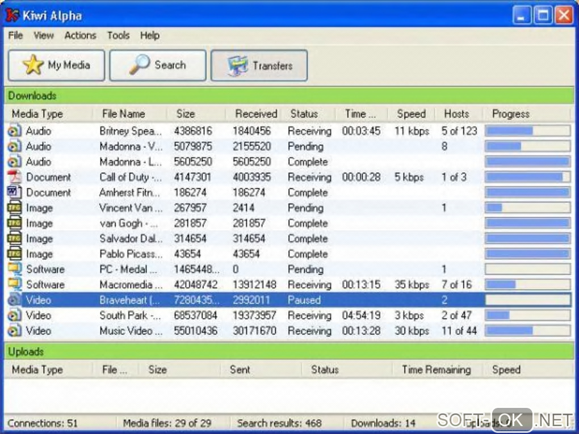Sort downloads by Status column

point(308,113)
